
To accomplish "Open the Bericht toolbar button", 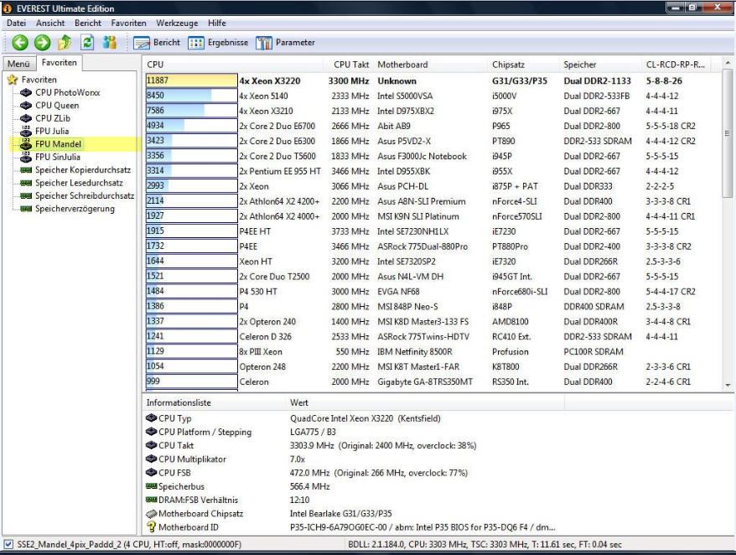I will tap(156, 43).
